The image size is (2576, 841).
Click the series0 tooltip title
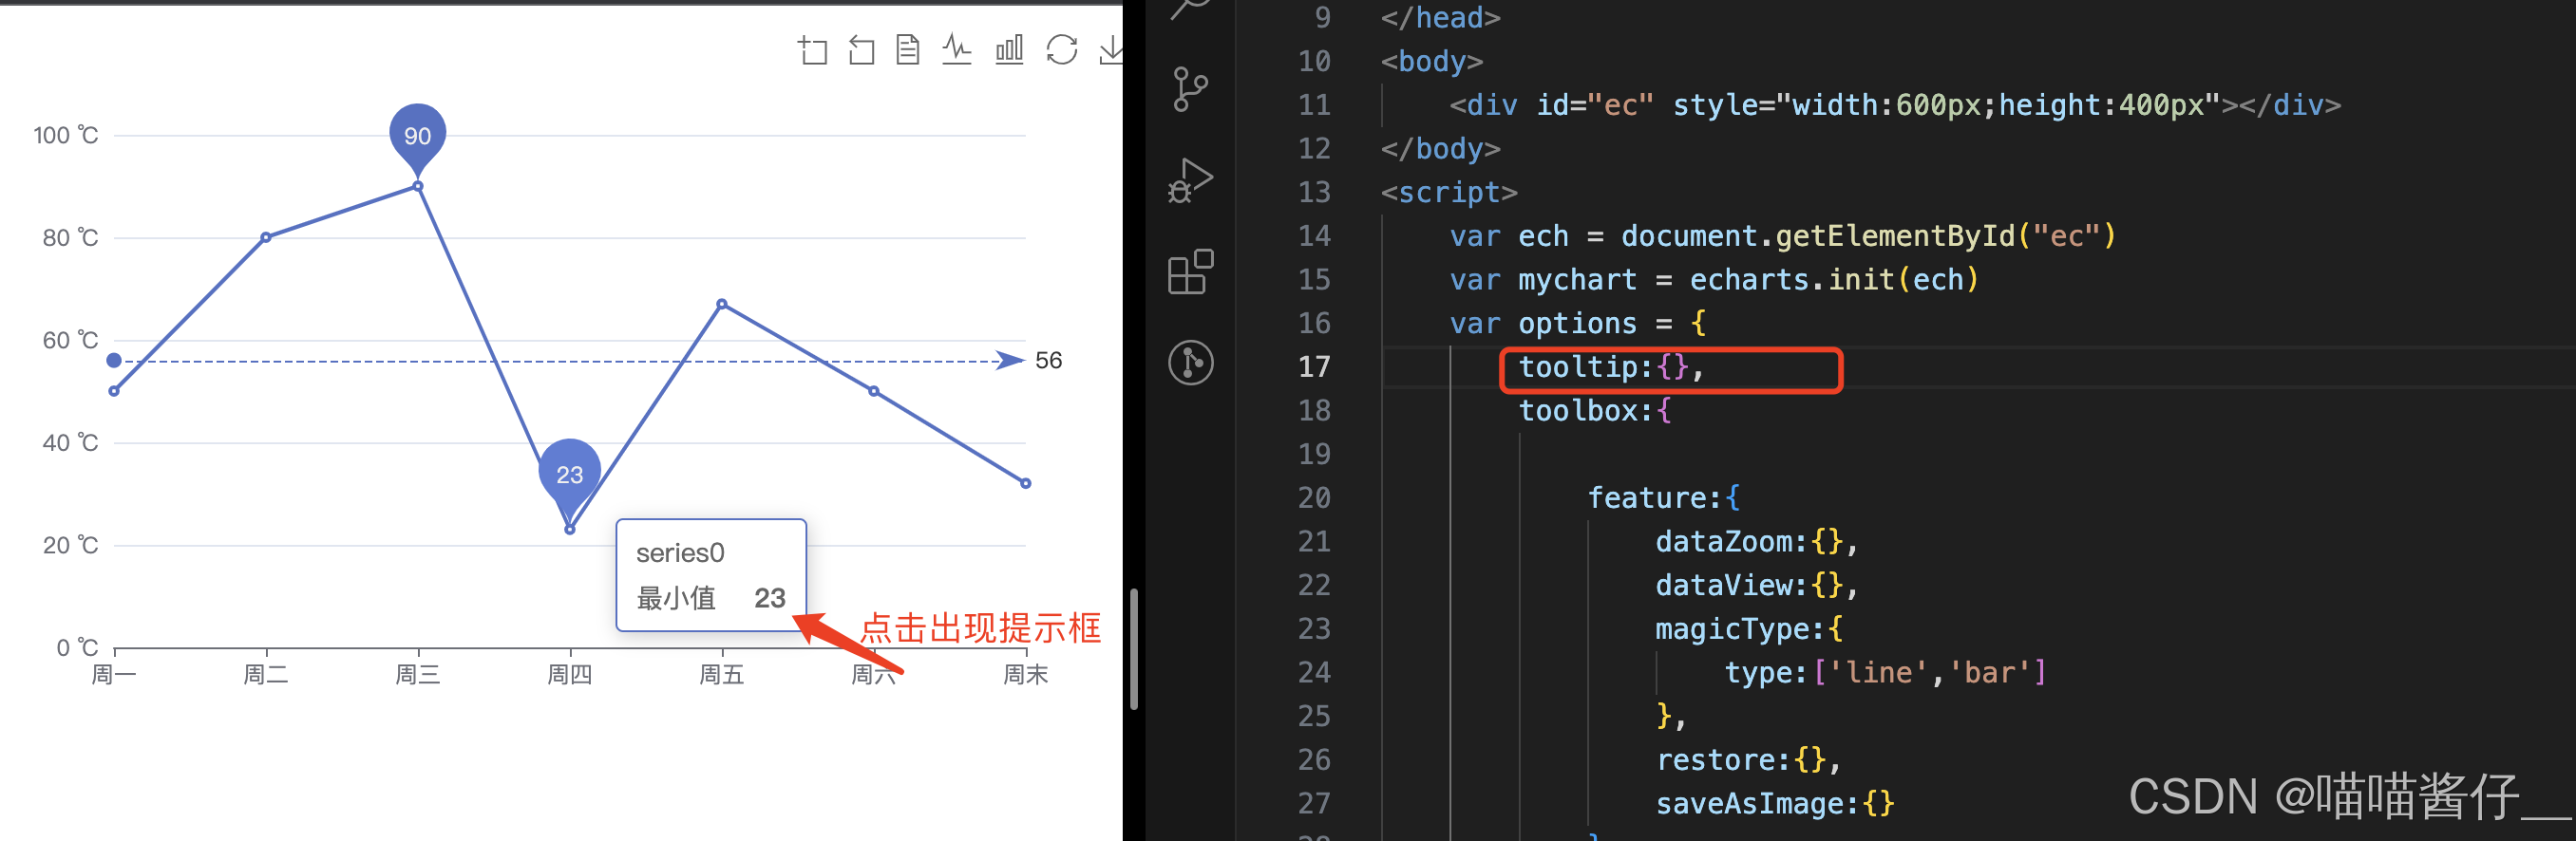(680, 552)
